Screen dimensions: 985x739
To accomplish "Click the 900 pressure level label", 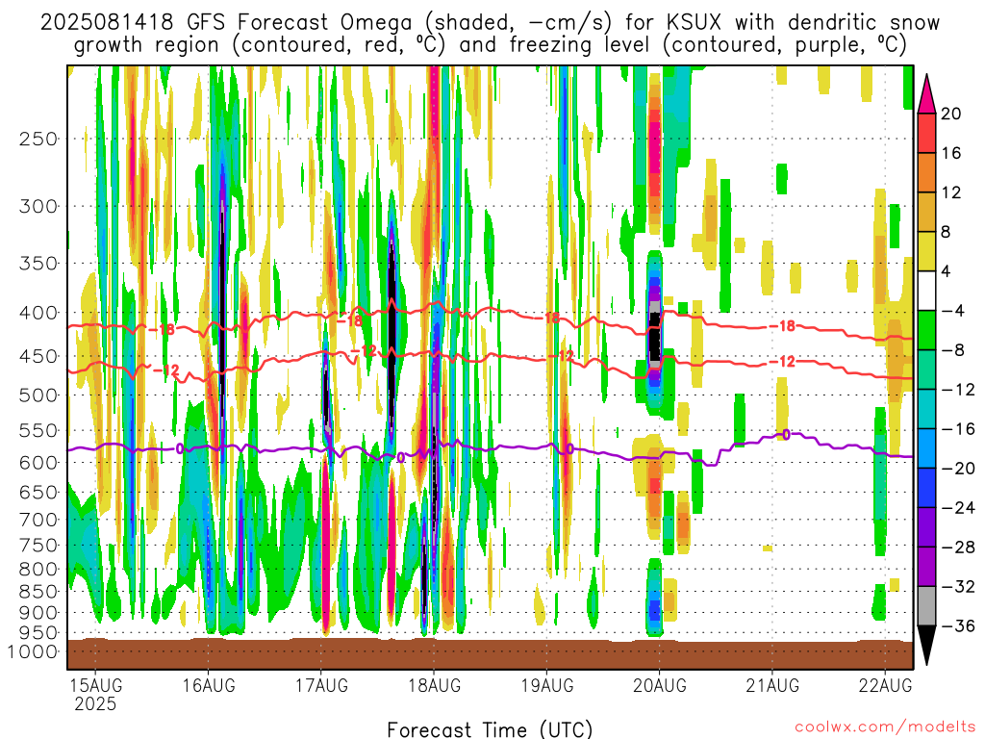I will tap(38, 613).
